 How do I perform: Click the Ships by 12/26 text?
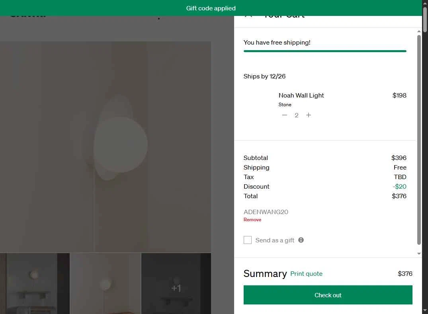pos(264,76)
